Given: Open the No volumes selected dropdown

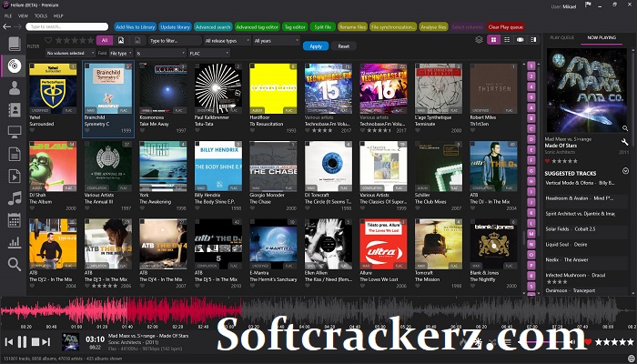Looking at the screenshot, I should pyautogui.click(x=70, y=53).
